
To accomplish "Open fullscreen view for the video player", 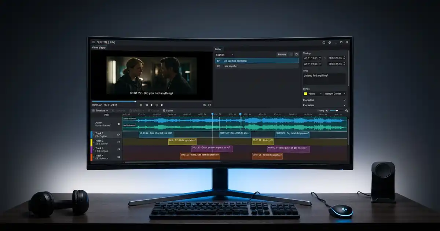I will click(210, 105).
